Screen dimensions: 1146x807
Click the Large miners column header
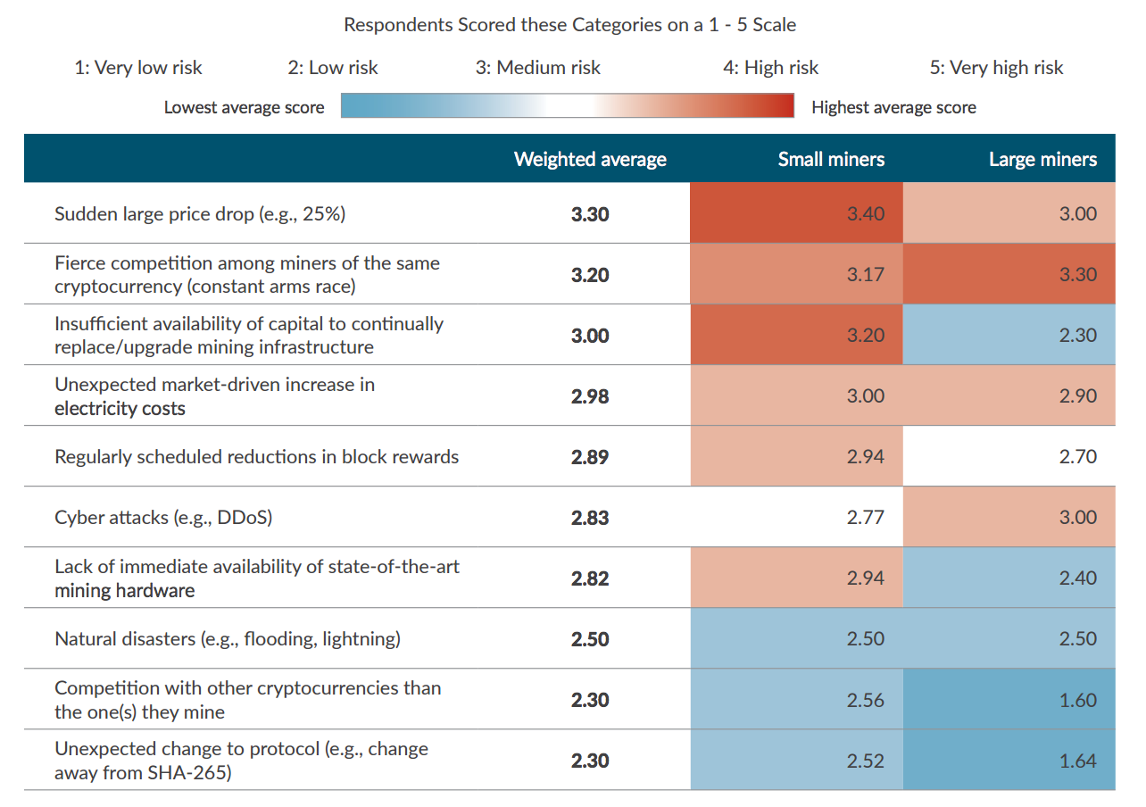[x=1042, y=159]
